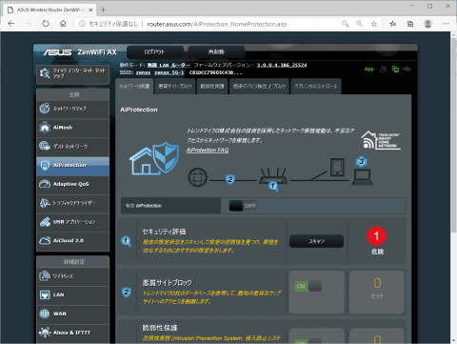Click the 再起動 button
The height and width of the screenshot is (344, 457).
[x=216, y=52]
